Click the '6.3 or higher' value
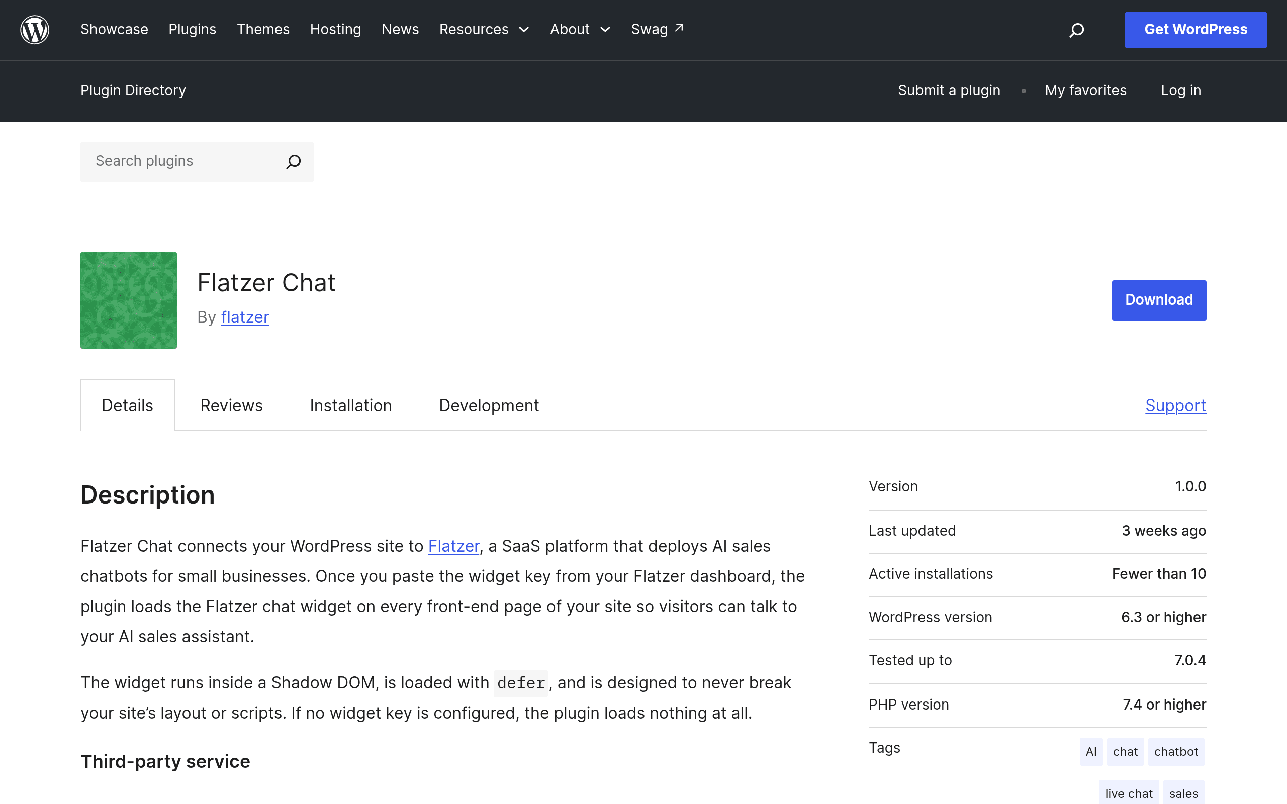The image size is (1287, 804). [x=1164, y=617]
